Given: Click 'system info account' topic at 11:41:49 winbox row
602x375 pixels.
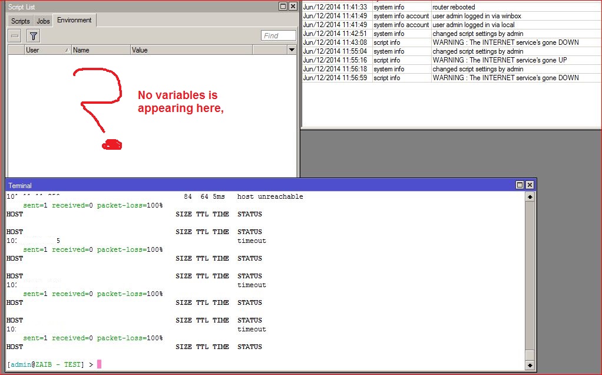Looking at the screenshot, I should (401, 16).
